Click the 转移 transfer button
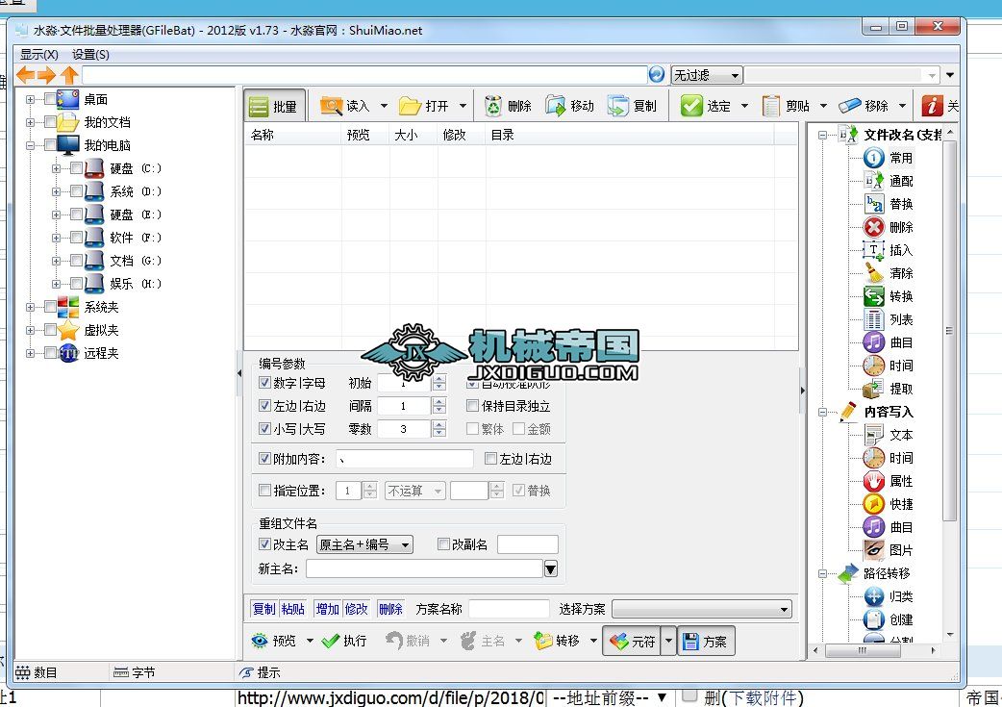 point(557,641)
